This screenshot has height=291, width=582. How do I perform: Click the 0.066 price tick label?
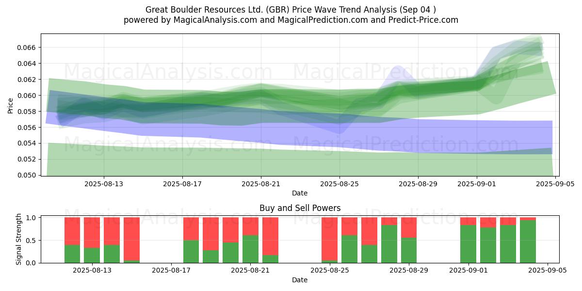pyautogui.click(x=28, y=48)
